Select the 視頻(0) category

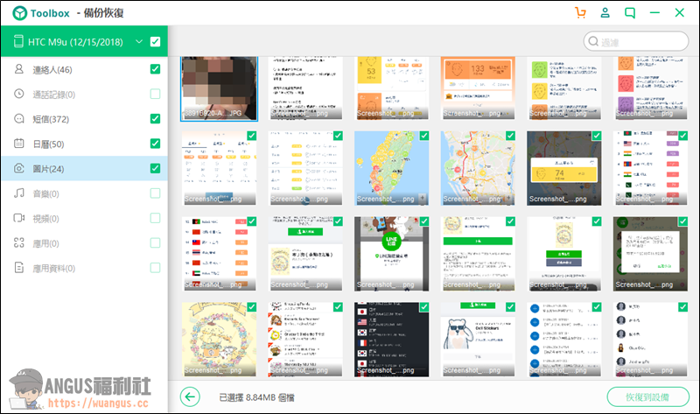(84, 218)
